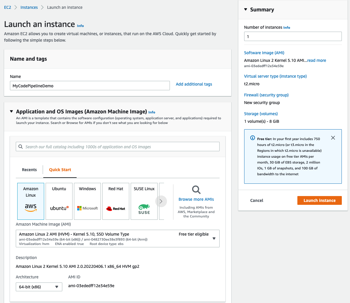Close the Free tier info box
Image resolution: width=350 pixels, height=303 pixels.
333,138
